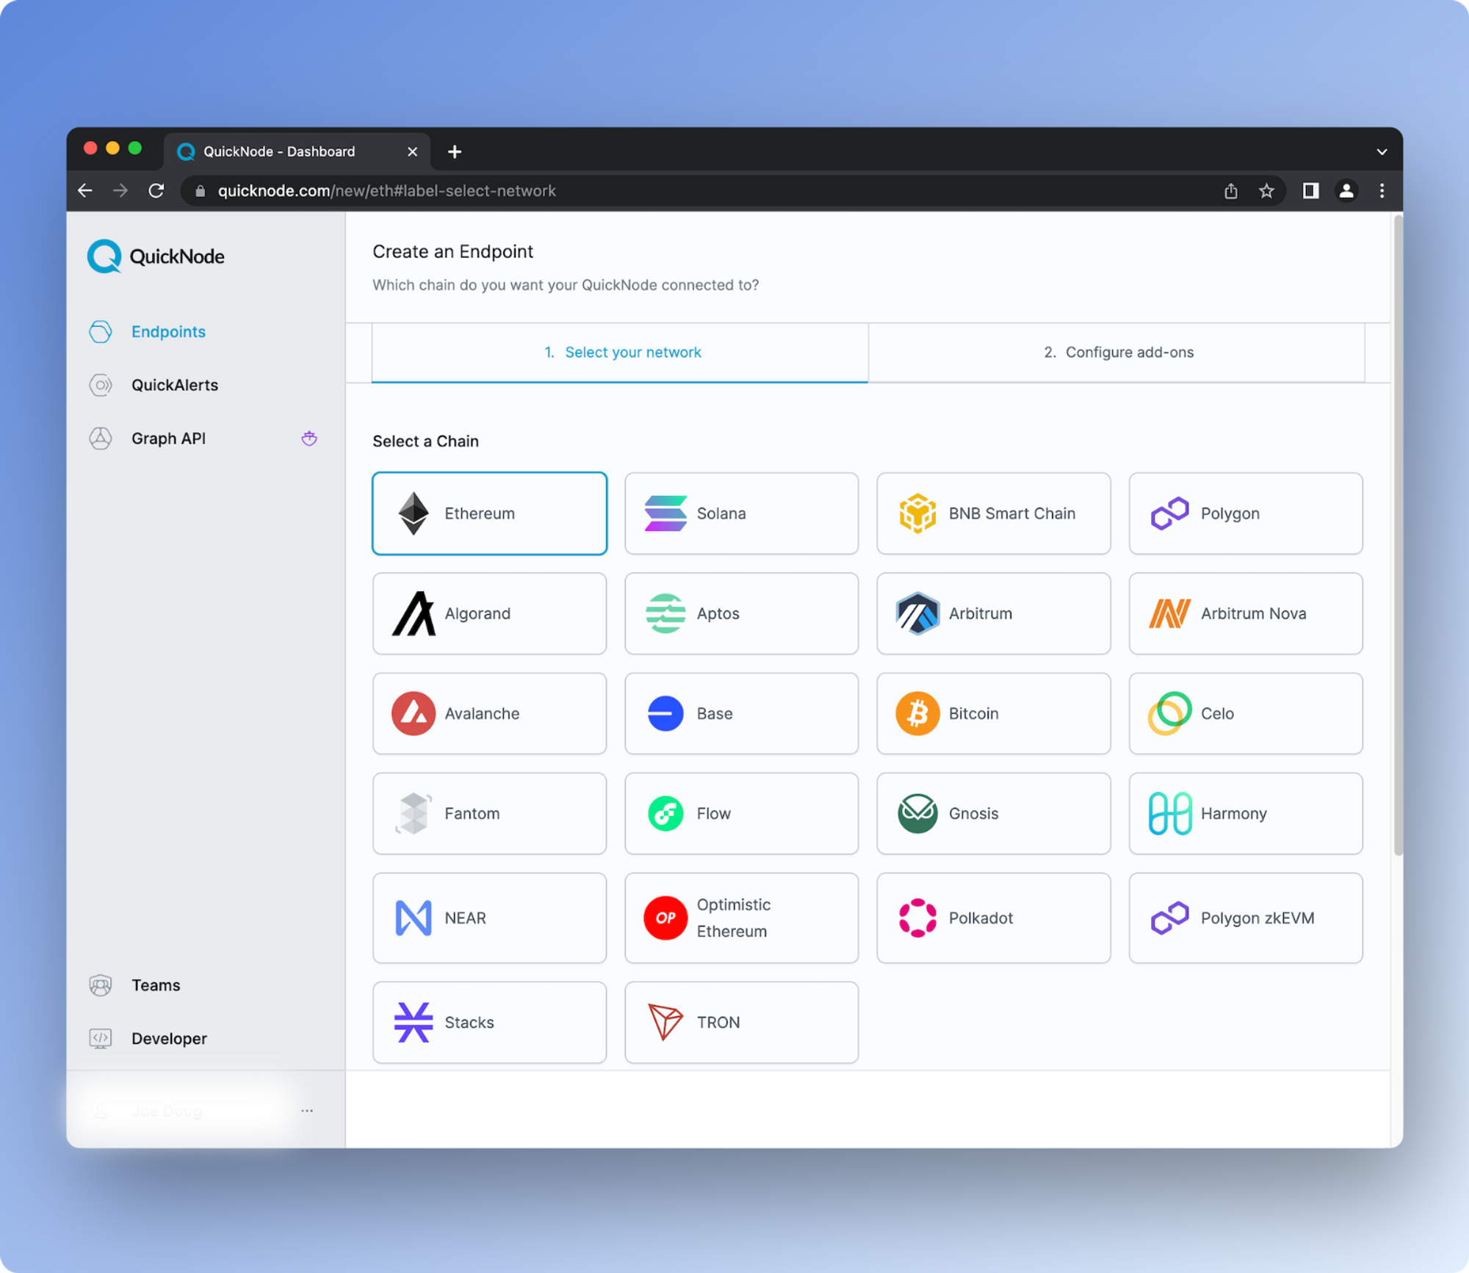1469x1273 pixels.
Task: Click the Endpoints sidebar icon
Action: 101,332
